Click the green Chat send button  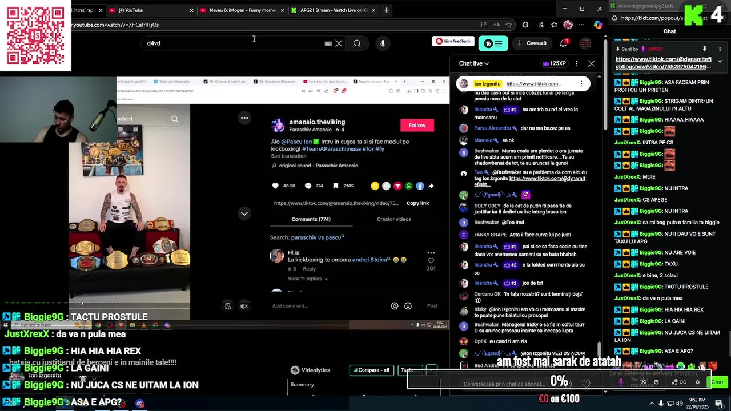[717, 382]
